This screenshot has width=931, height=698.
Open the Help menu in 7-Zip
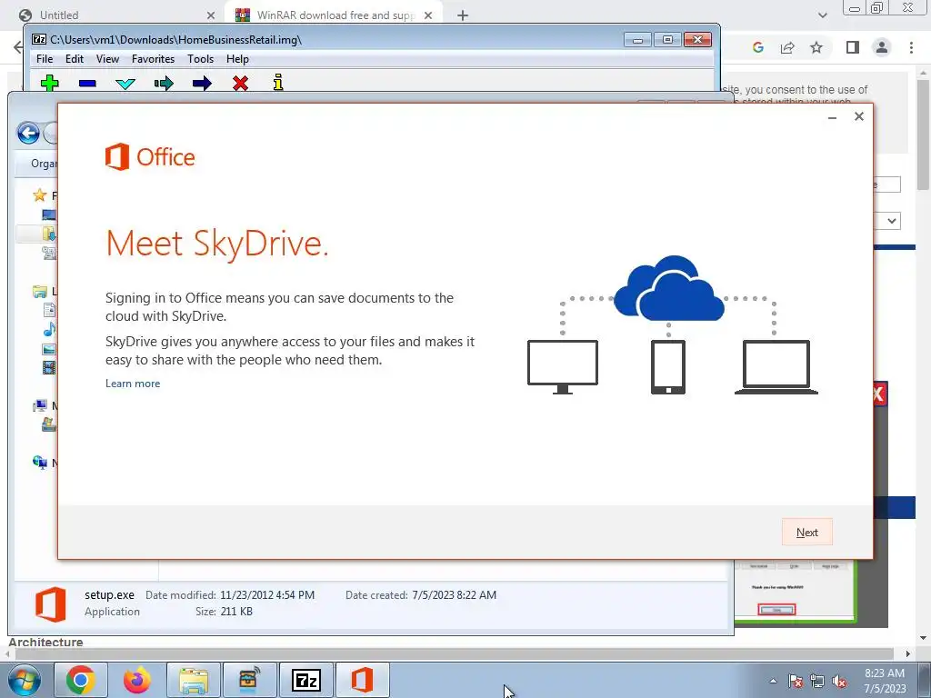237,59
